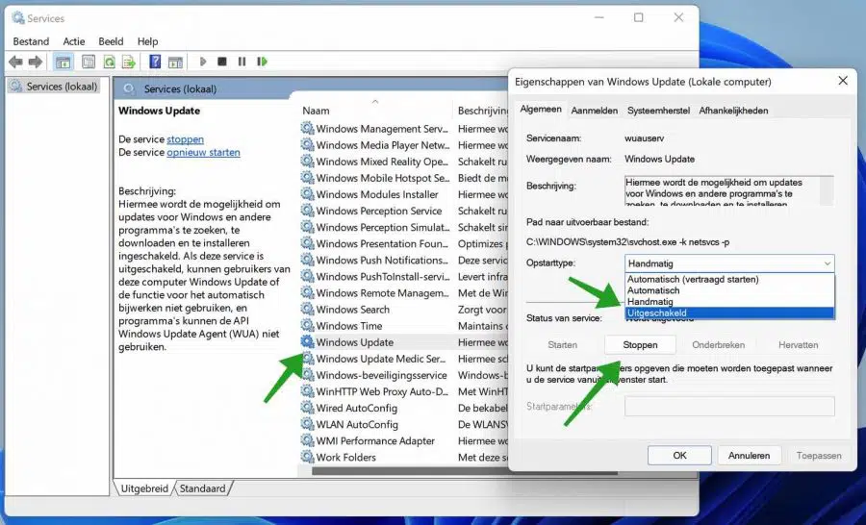Open the Bestand menu
Image resolution: width=866 pixels, height=525 pixels.
(x=31, y=41)
